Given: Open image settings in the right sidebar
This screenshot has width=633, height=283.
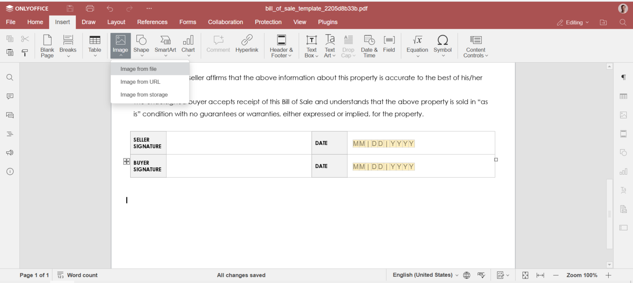Looking at the screenshot, I should coord(623,115).
